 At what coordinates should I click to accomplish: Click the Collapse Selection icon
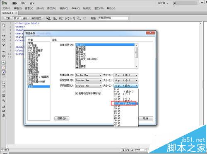click(x=4, y=41)
